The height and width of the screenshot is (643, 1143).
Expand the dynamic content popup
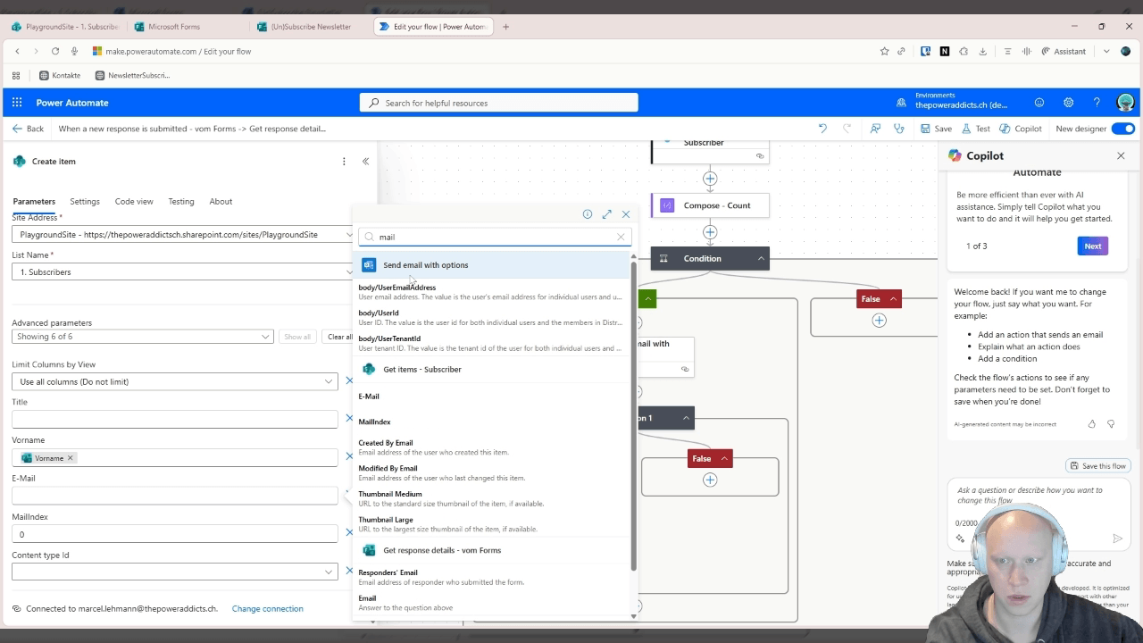(607, 214)
